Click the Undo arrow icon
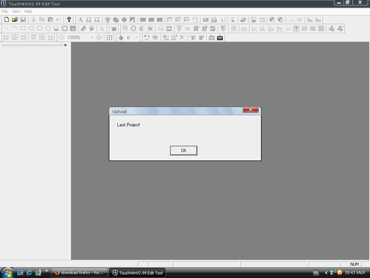 coord(59,20)
